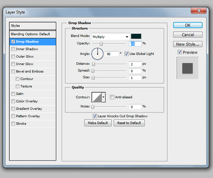The height and width of the screenshot is (178, 213).
Task: Toggle the Anti-aliased checkbox
Action: tap(112, 97)
